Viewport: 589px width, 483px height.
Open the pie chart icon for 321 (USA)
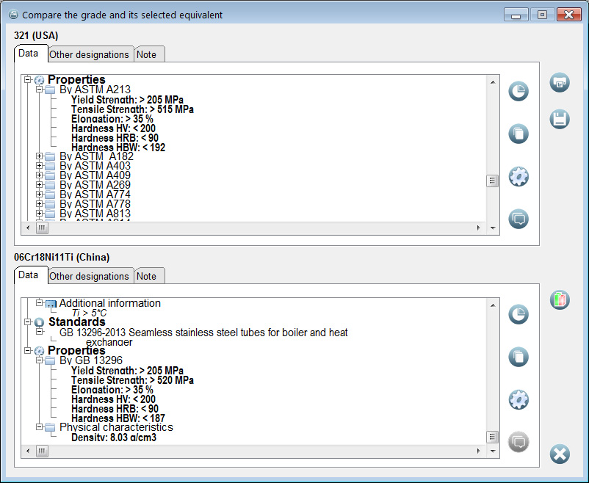pos(518,91)
